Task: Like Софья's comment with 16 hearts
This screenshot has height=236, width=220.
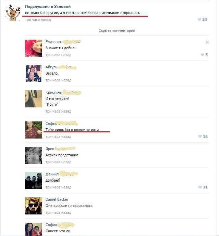Action: click(x=200, y=136)
